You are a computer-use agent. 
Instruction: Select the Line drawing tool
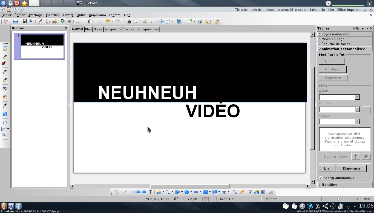point(125,192)
